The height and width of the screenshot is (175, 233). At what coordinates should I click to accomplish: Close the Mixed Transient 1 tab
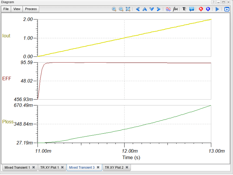click(34, 168)
